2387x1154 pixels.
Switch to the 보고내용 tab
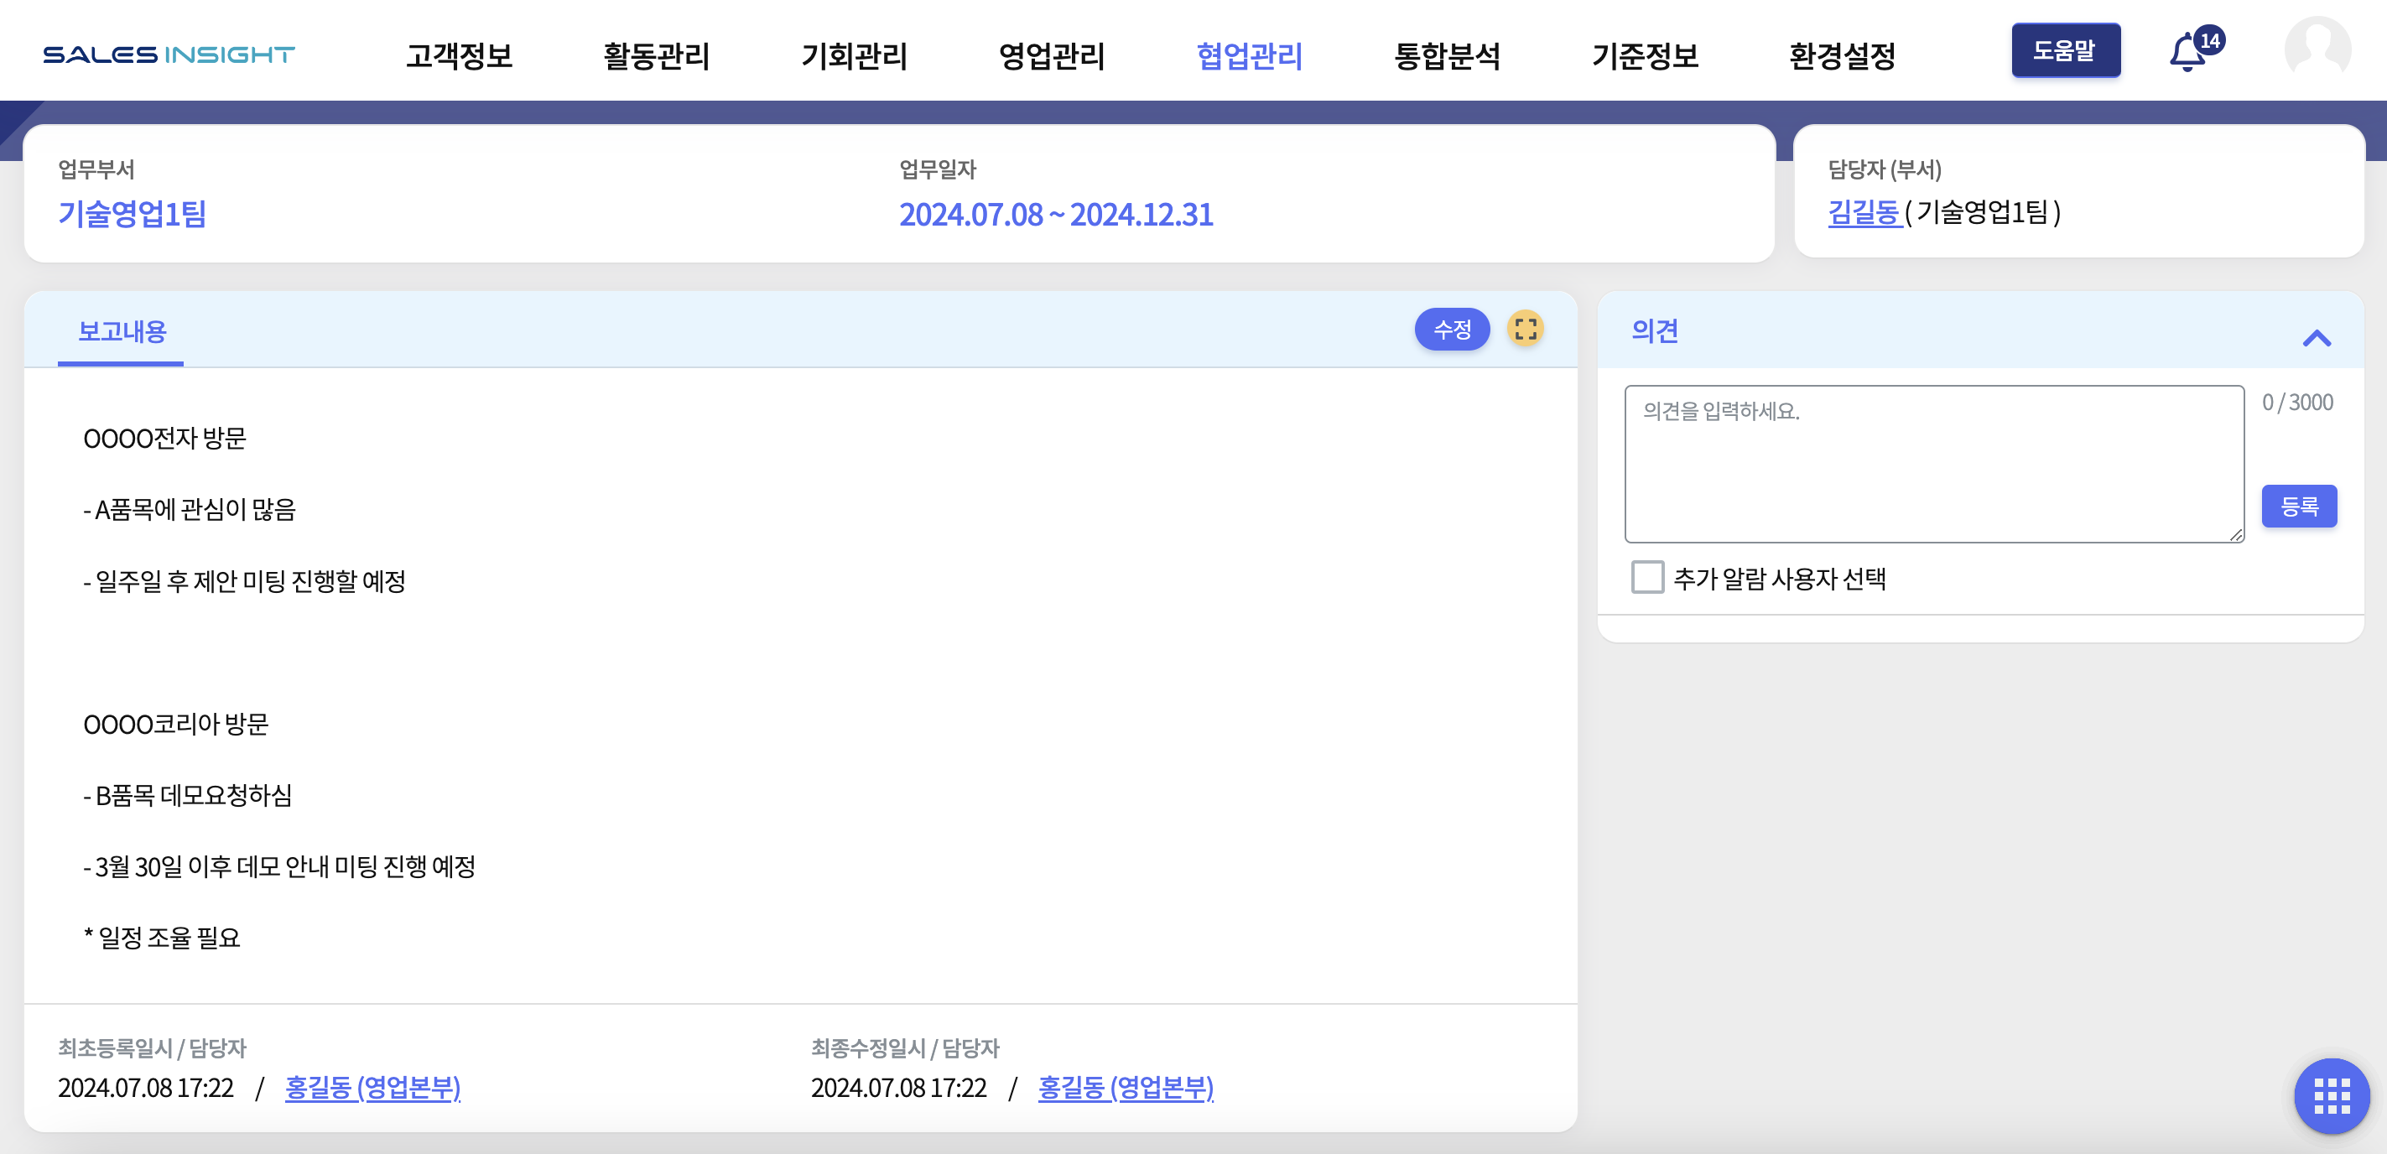click(122, 332)
